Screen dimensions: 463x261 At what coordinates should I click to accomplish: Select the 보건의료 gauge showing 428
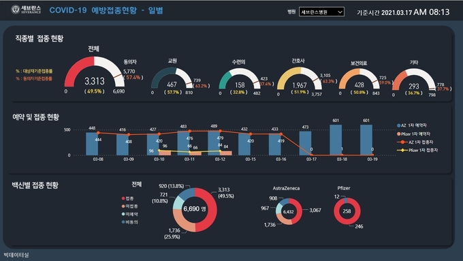[x=360, y=79]
